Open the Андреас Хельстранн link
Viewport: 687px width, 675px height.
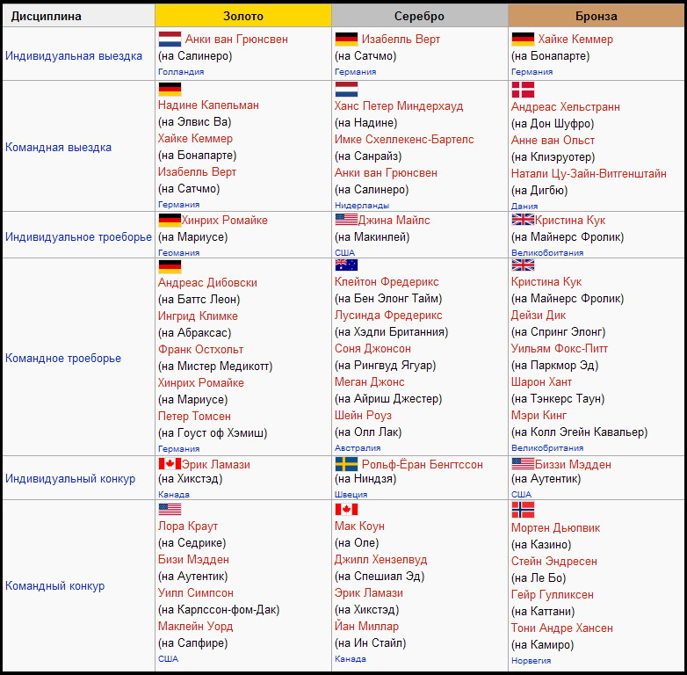tap(566, 107)
